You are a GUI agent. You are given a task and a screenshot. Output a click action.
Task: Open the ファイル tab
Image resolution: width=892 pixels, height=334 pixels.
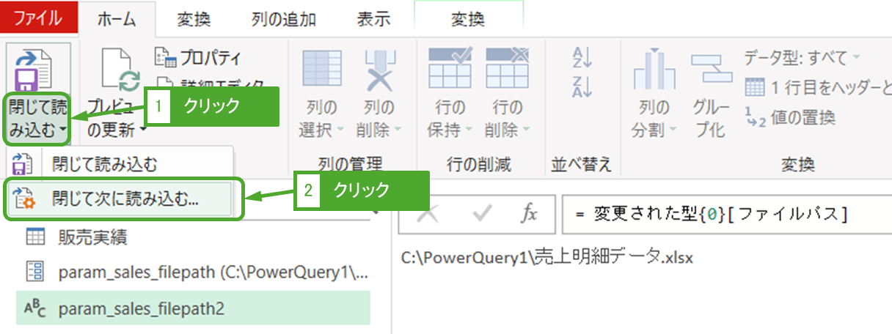[38, 19]
